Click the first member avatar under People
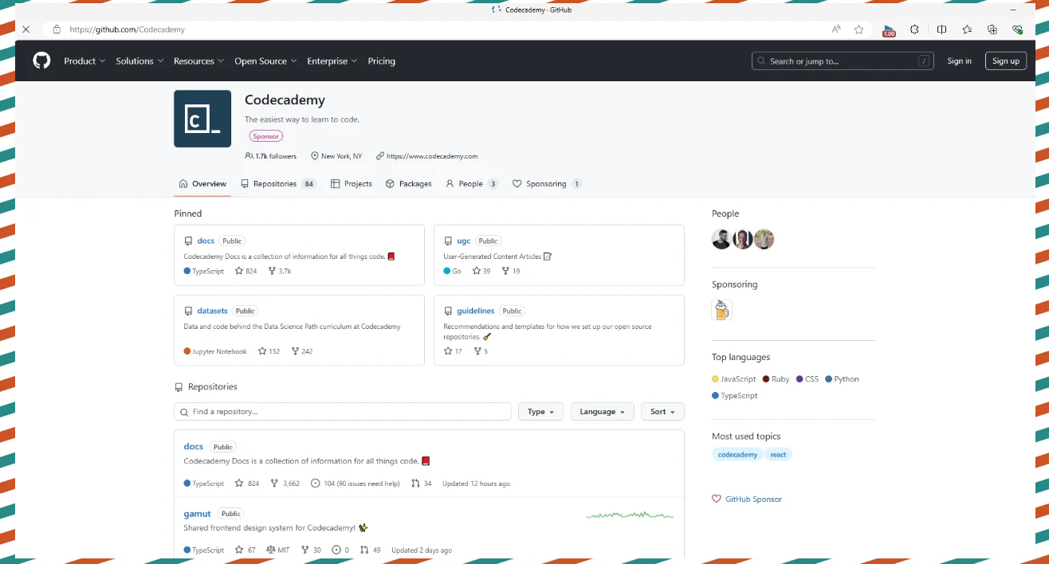Viewport: 1049px width, 564px height. [721, 239]
